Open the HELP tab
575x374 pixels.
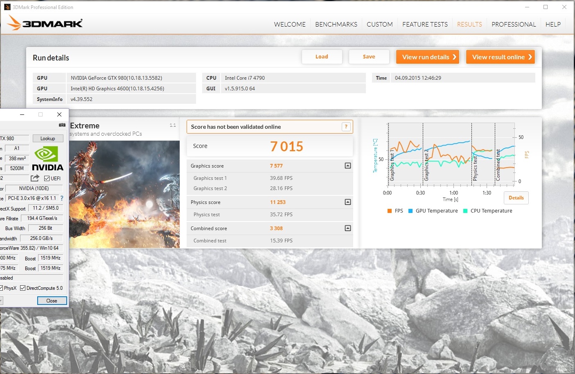tap(553, 25)
